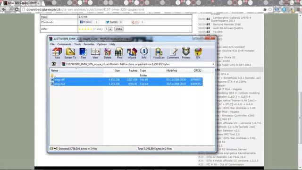The width and height of the screenshot is (302, 170).
Task: Go up one level in WinRAR
Action: click(x=54, y=64)
